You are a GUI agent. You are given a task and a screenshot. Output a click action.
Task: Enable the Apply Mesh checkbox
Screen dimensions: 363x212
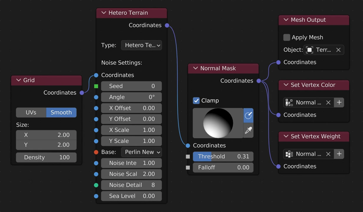287,37
